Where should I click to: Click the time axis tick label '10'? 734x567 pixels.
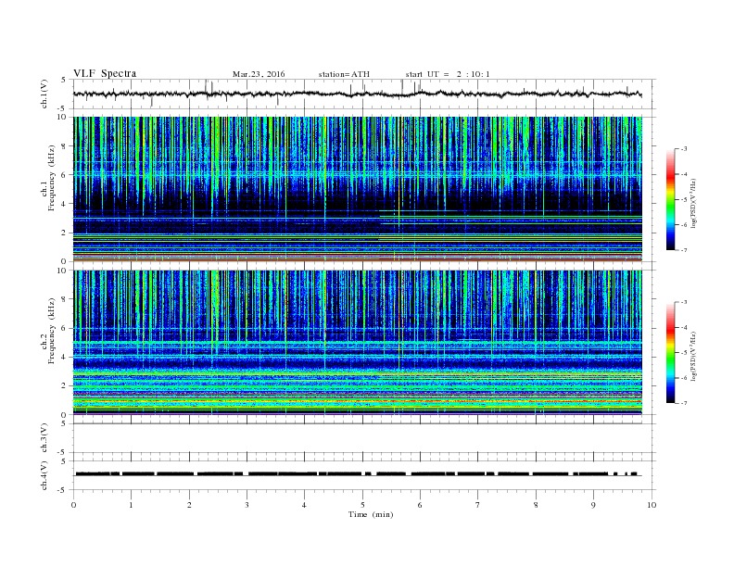(x=652, y=505)
